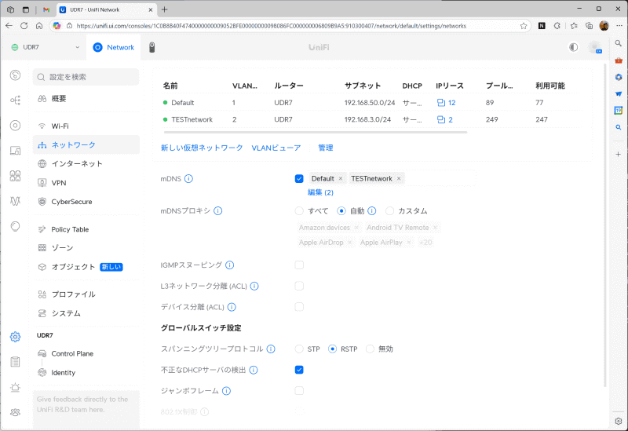
Task: Open IP leases icon for TESTnetwork
Action: (441, 119)
